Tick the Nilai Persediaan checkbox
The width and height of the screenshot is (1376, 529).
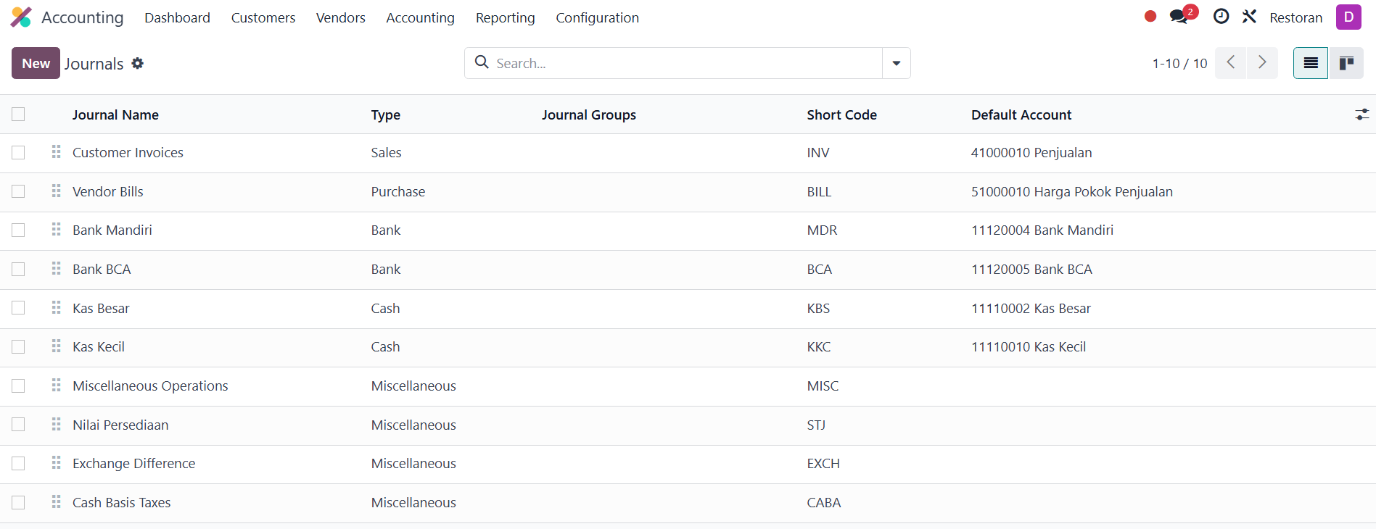[x=18, y=425]
